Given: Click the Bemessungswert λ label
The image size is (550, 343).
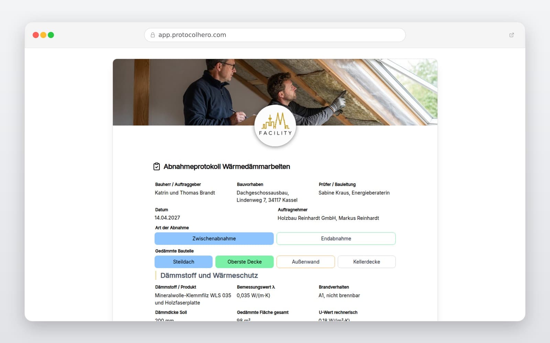Looking at the screenshot, I should (x=256, y=287).
